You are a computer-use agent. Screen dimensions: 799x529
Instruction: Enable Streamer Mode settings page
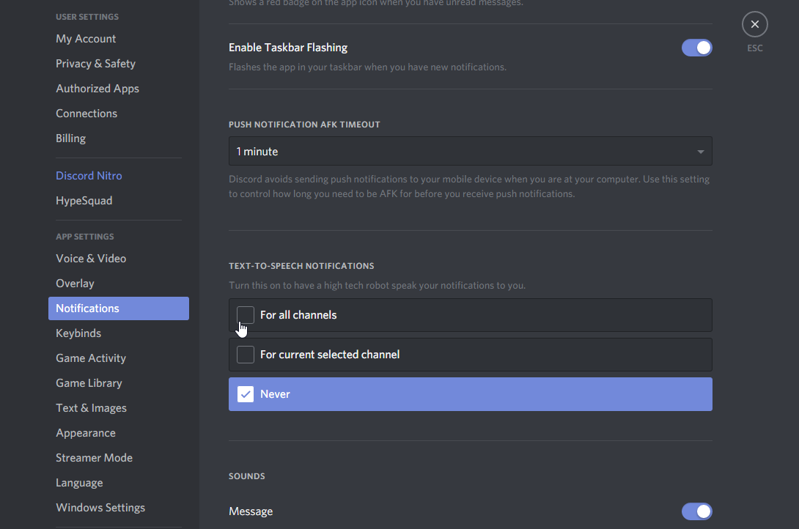point(94,457)
